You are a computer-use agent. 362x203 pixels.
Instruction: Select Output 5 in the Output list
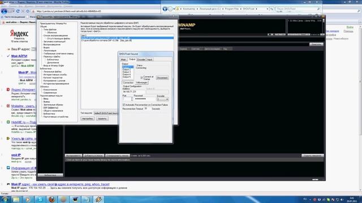[x=127, y=77]
